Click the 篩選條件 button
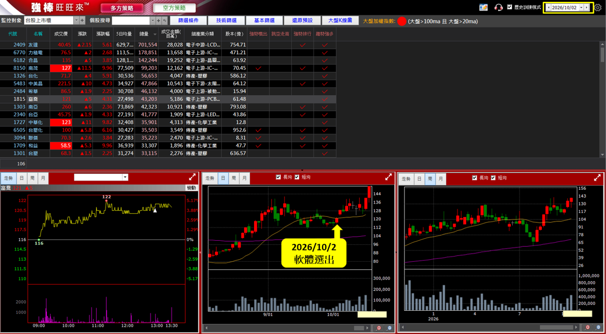The width and height of the screenshot is (606, 334). point(189,20)
